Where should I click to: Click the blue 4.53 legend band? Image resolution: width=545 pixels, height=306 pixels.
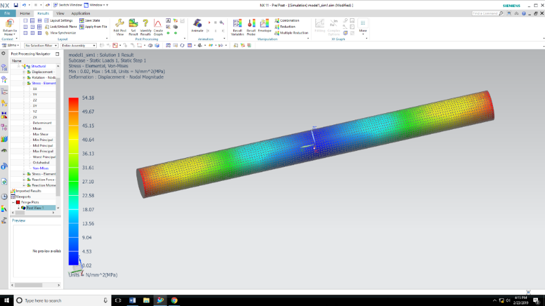(x=73, y=258)
